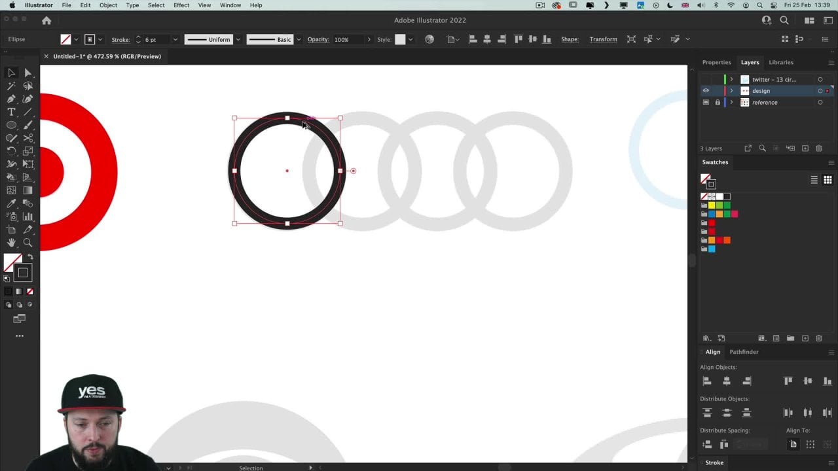
Task: Select the Hand tool
Action: [x=11, y=243]
